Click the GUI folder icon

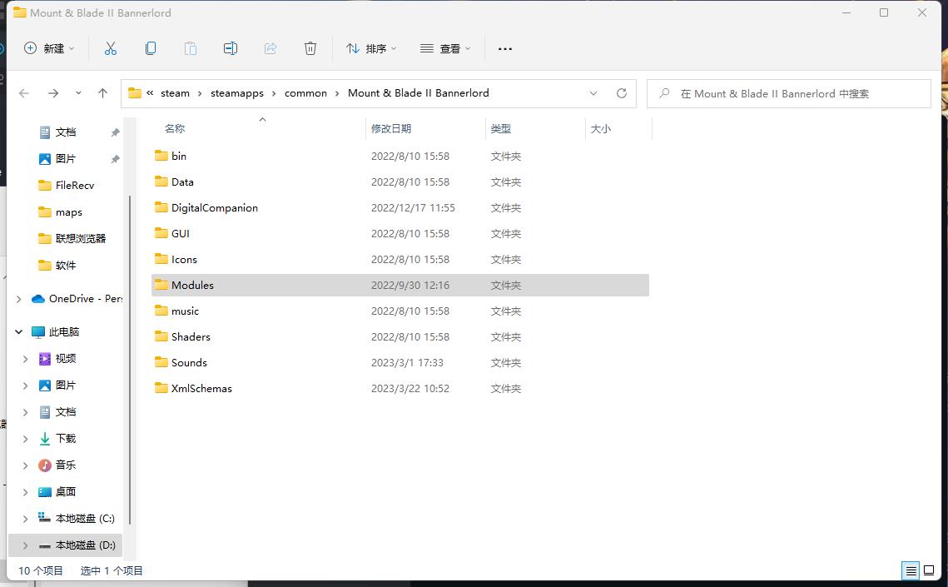(x=161, y=233)
